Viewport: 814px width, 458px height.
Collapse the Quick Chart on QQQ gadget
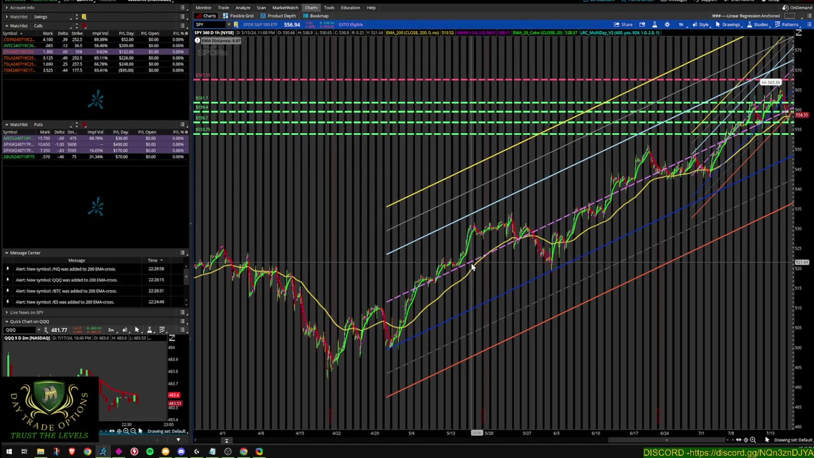tap(6, 321)
